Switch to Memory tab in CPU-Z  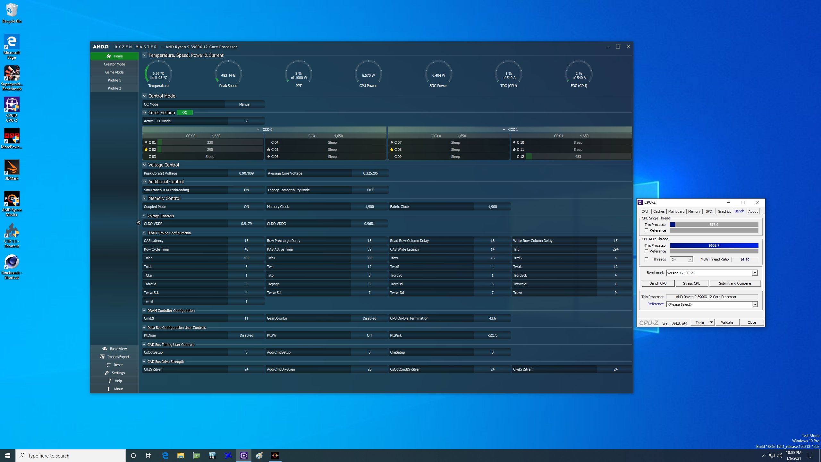694,211
